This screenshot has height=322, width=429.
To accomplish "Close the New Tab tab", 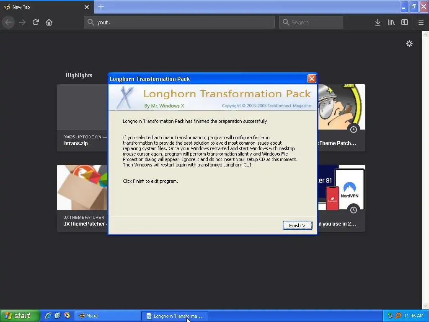I will [87, 7].
